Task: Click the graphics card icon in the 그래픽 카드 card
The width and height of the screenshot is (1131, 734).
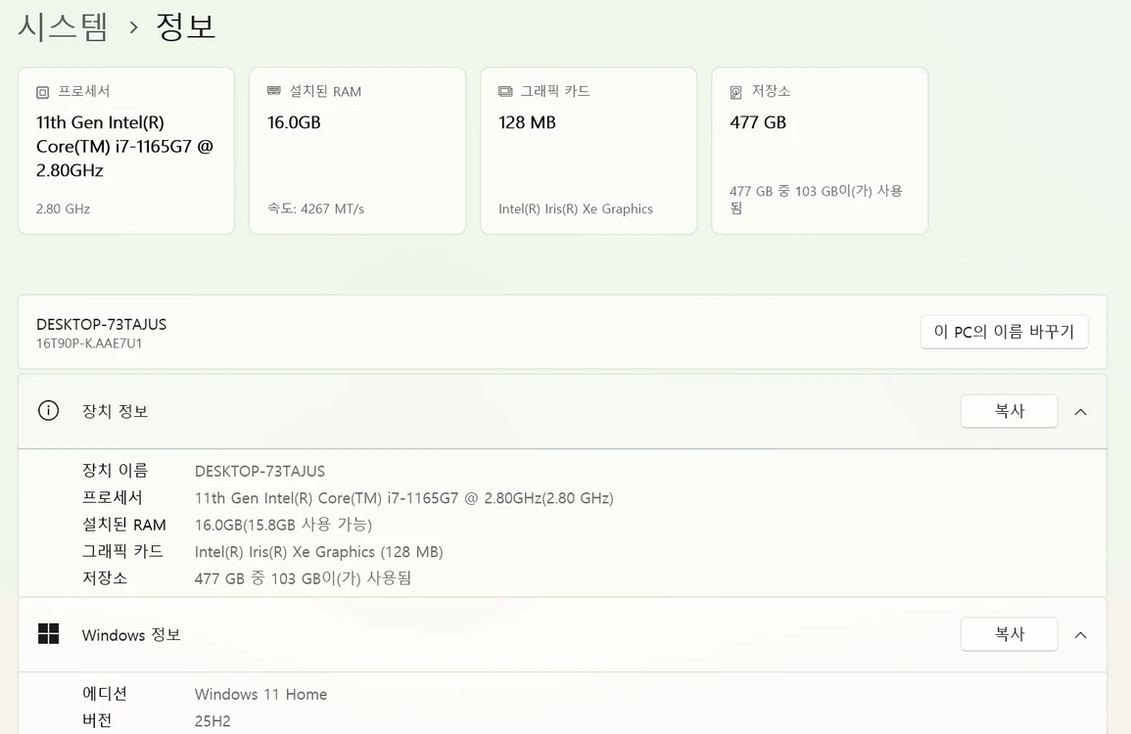Action: coord(505,92)
